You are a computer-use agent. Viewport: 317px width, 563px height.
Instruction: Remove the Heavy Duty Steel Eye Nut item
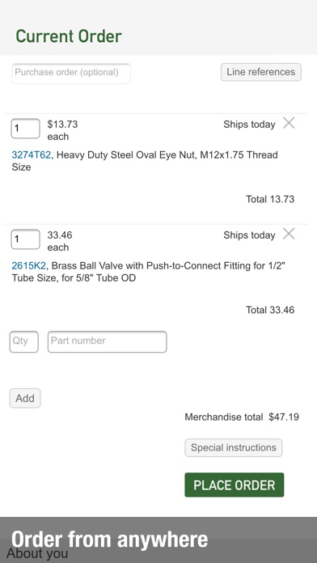289,123
